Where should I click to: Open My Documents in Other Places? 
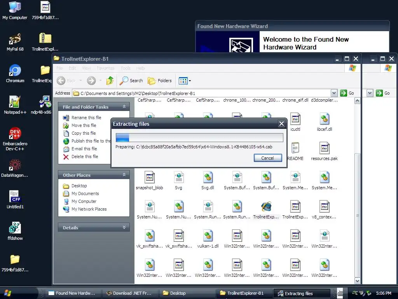point(81,193)
